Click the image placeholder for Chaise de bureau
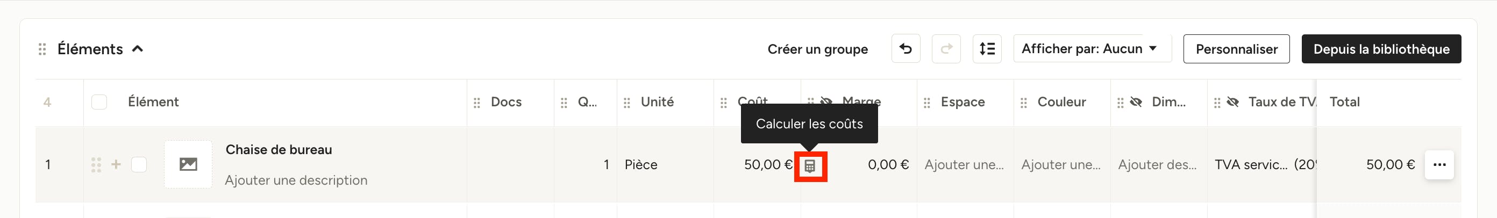Image resolution: width=1497 pixels, height=218 pixels. point(188,164)
